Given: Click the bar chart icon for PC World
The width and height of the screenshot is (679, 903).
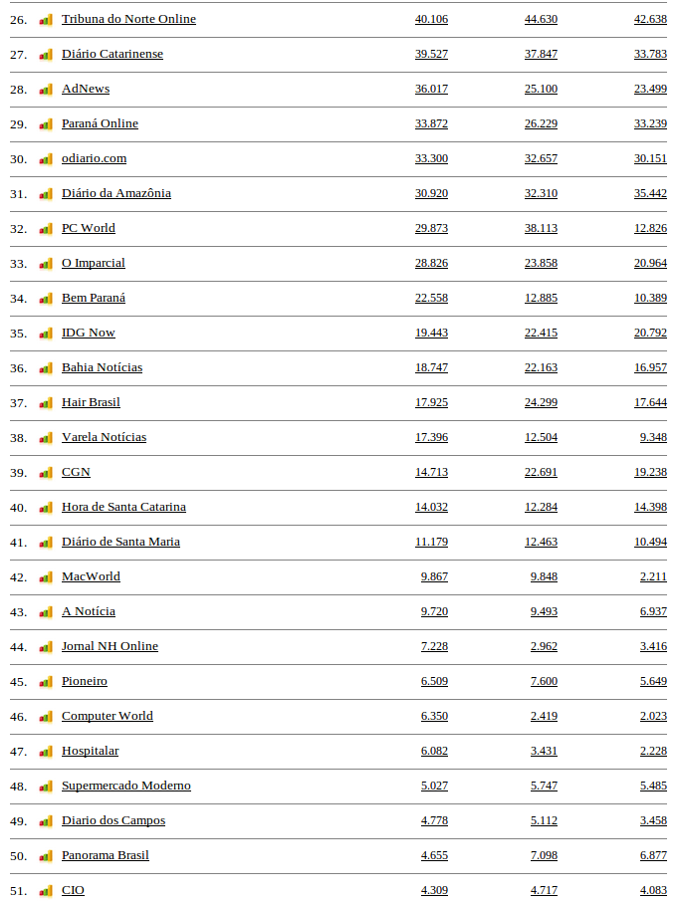Looking at the screenshot, I should 46,229.
